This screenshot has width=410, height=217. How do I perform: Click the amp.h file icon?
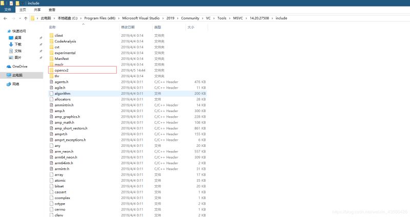coord(52,111)
